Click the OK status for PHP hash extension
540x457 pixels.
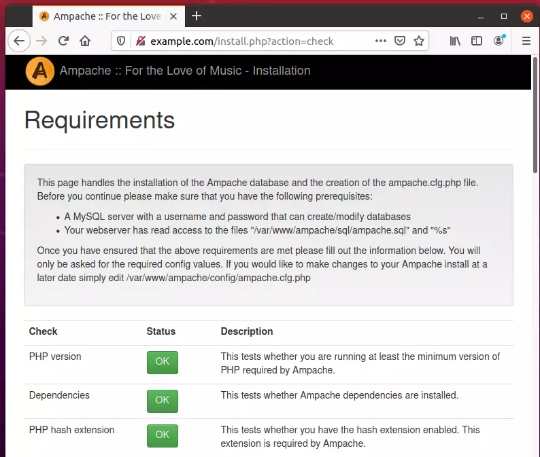click(163, 436)
